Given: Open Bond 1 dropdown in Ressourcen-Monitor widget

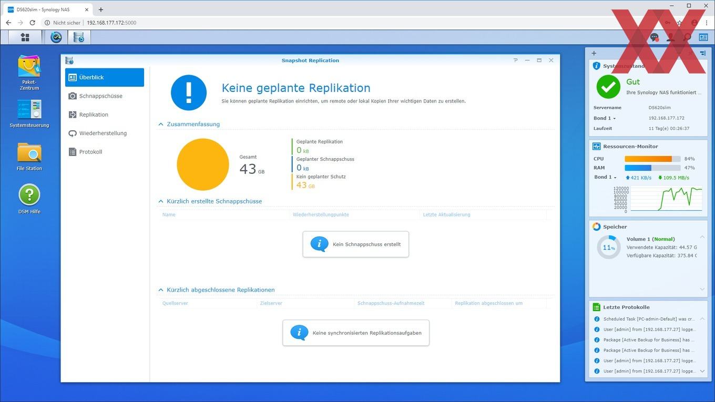Looking at the screenshot, I should click(x=605, y=177).
